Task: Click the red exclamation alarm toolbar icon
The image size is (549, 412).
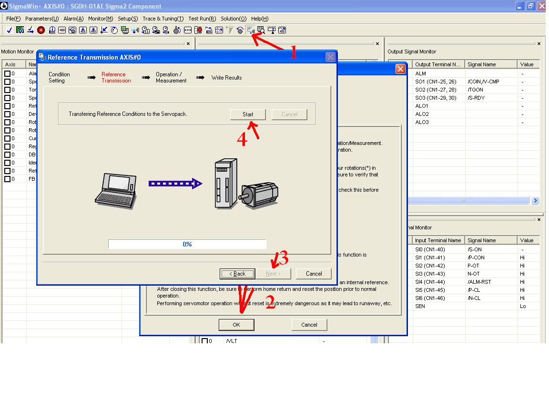Action: click(198, 30)
